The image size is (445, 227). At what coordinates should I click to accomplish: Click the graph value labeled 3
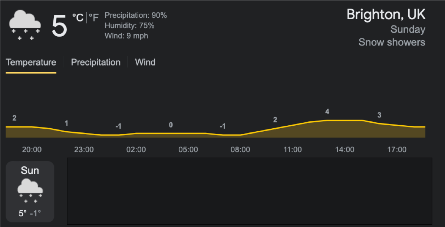pyautogui.click(x=379, y=115)
